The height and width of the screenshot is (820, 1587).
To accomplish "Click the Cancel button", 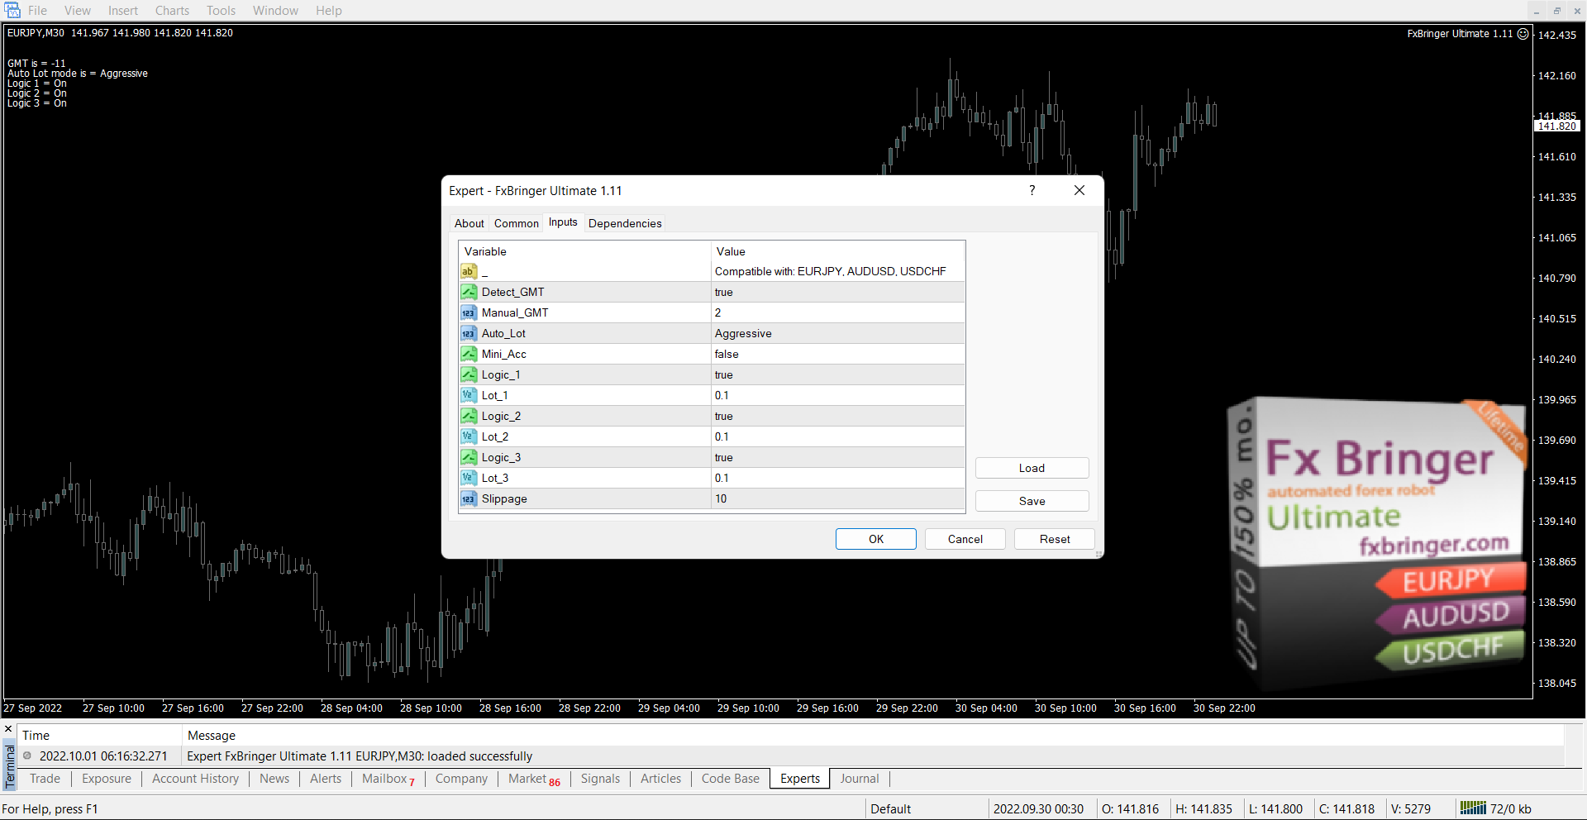I will tap(965, 539).
